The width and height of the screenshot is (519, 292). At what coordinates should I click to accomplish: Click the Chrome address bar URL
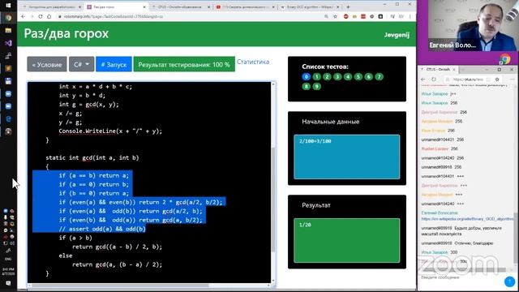click(114, 16)
